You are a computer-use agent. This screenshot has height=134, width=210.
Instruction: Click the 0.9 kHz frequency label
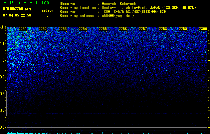tap(3, 77)
